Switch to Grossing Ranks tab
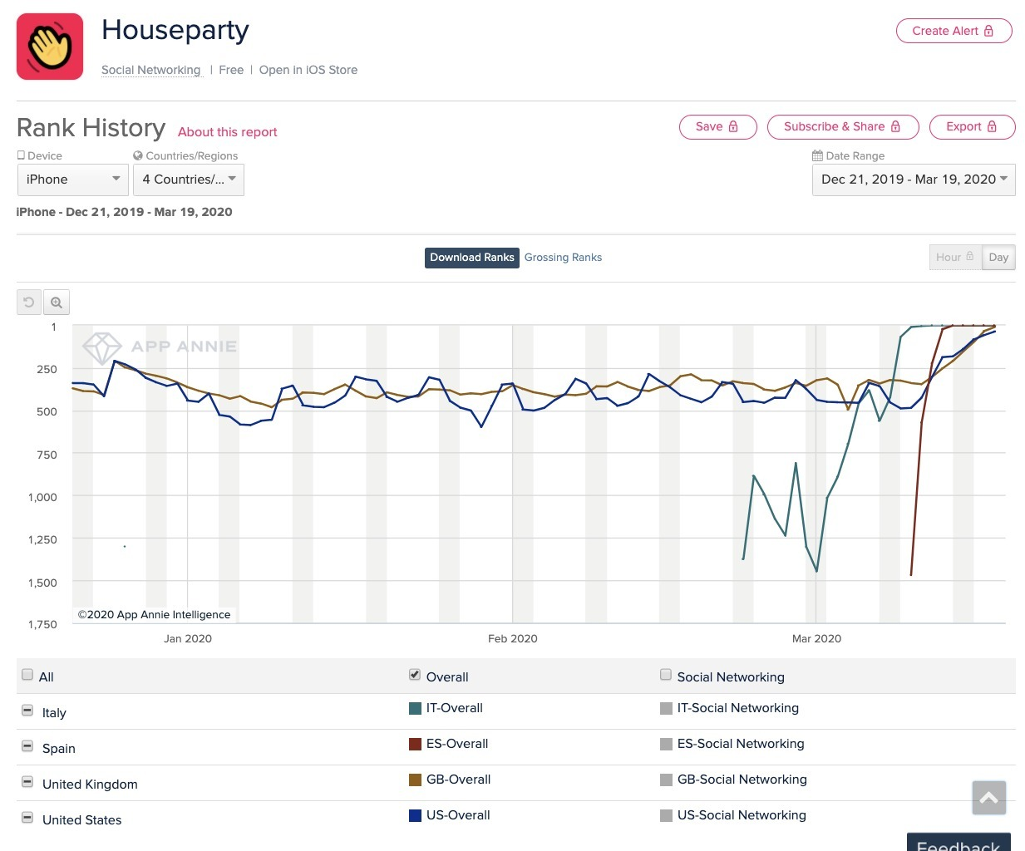 (563, 258)
